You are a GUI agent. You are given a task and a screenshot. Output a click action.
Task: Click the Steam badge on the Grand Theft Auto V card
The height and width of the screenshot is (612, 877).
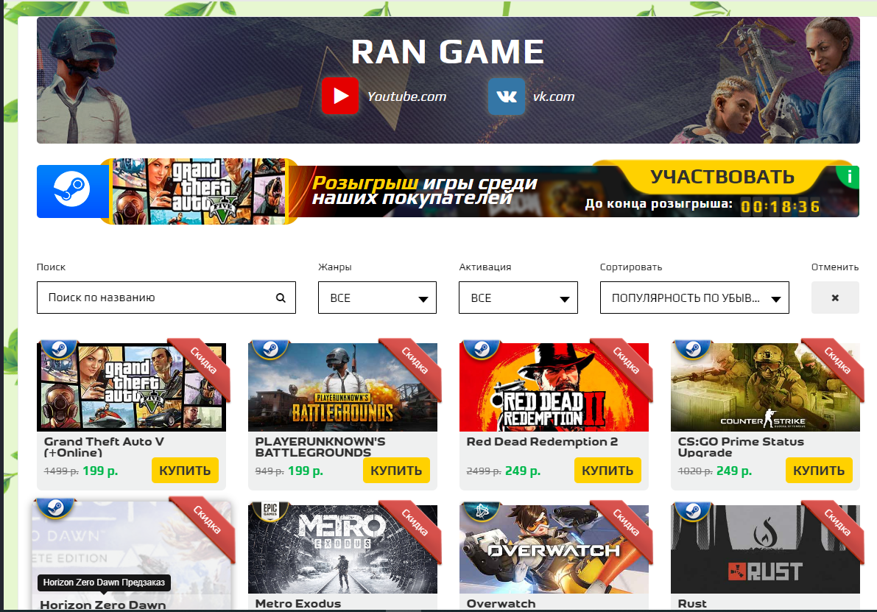[60, 349]
